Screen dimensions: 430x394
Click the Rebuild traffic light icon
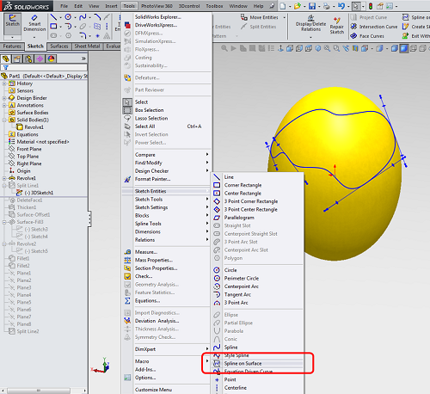[x=371, y=6]
